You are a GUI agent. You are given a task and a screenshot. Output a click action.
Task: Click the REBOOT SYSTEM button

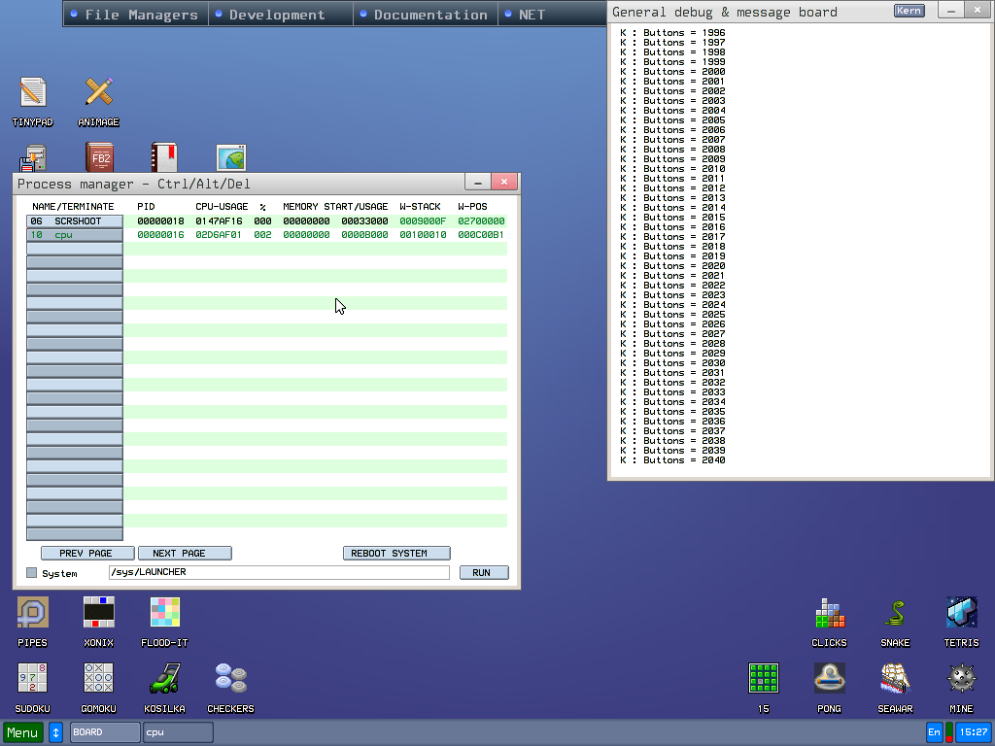coord(396,554)
